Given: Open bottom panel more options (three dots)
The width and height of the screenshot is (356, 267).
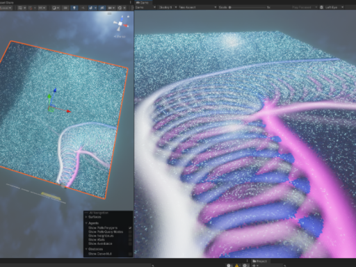Looking at the screenshot, I should tap(248, 261).
